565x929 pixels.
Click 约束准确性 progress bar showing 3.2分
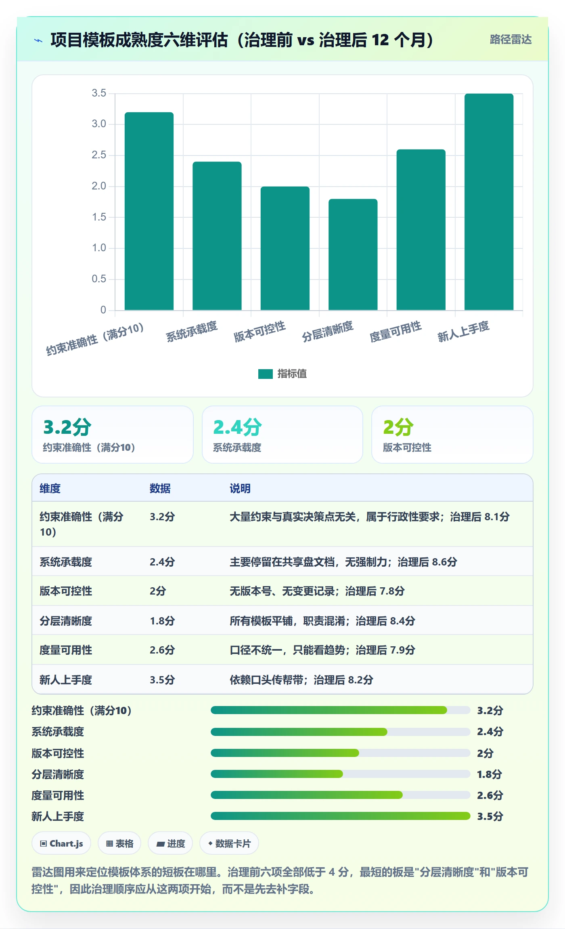pos(341,710)
